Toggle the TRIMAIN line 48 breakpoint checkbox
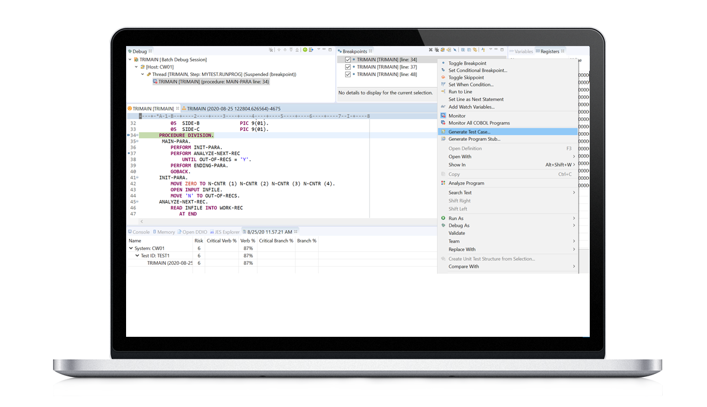This screenshot has width=707, height=407. [x=348, y=74]
